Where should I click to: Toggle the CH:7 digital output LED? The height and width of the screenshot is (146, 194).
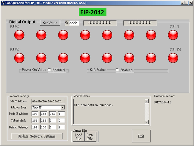173,35
